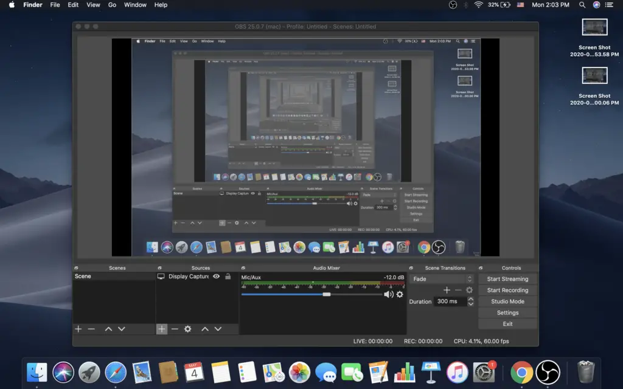
Task: Move the scene up in Scenes list
Action: click(108, 329)
